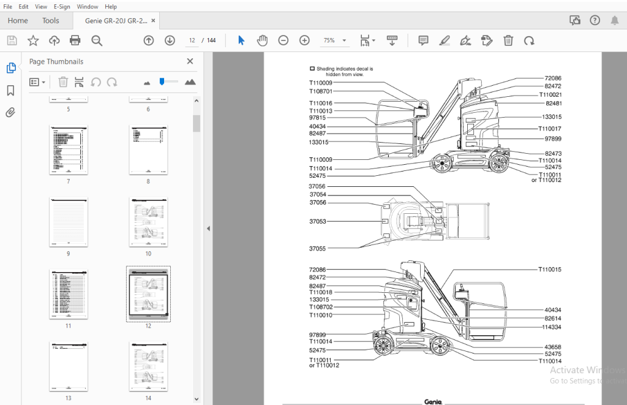
Task: Select the Genie GR-20J document tab
Action: (x=116, y=21)
